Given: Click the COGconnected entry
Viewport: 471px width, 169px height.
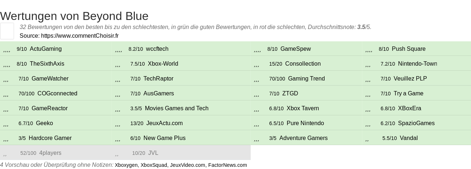Looking at the screenshot, I should pyautogui.click(x=57, y=94).
